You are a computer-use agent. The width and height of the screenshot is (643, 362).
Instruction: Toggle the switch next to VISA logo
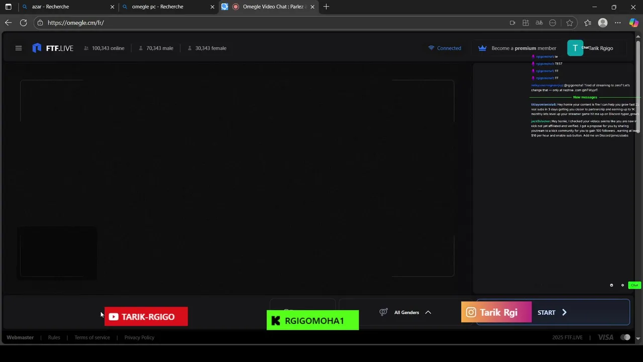[x=625, y=337]
